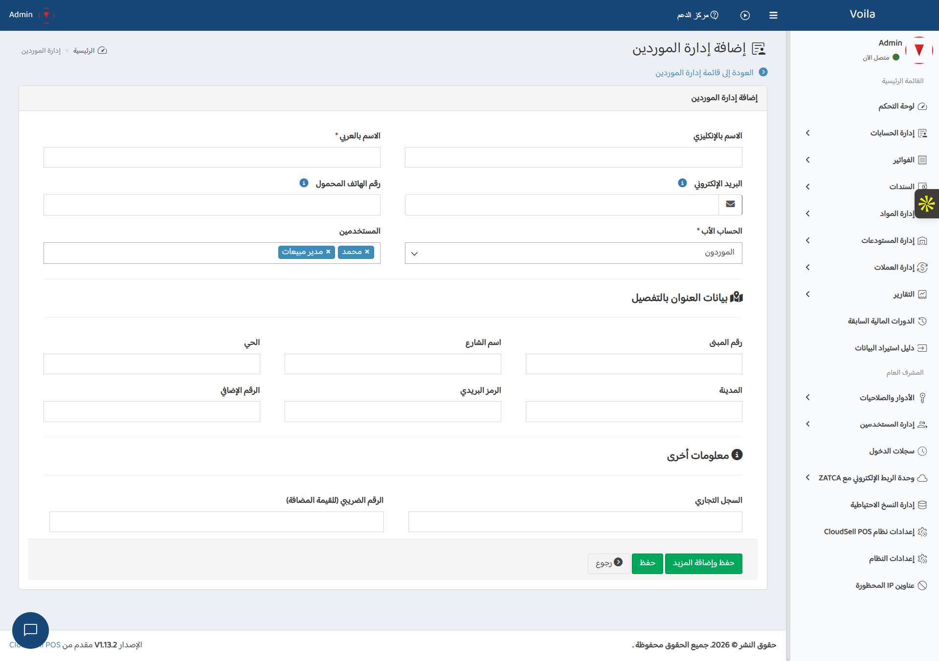This screenshot has width=939, height=661.
Task: Click the إعدادات نظام CloudSell POS gear icon
Action: pyautogui.click(x=922, y=532)
